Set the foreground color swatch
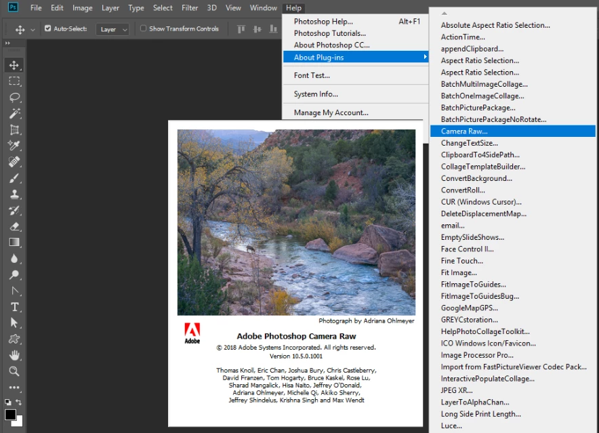 (x=10, y=415)
